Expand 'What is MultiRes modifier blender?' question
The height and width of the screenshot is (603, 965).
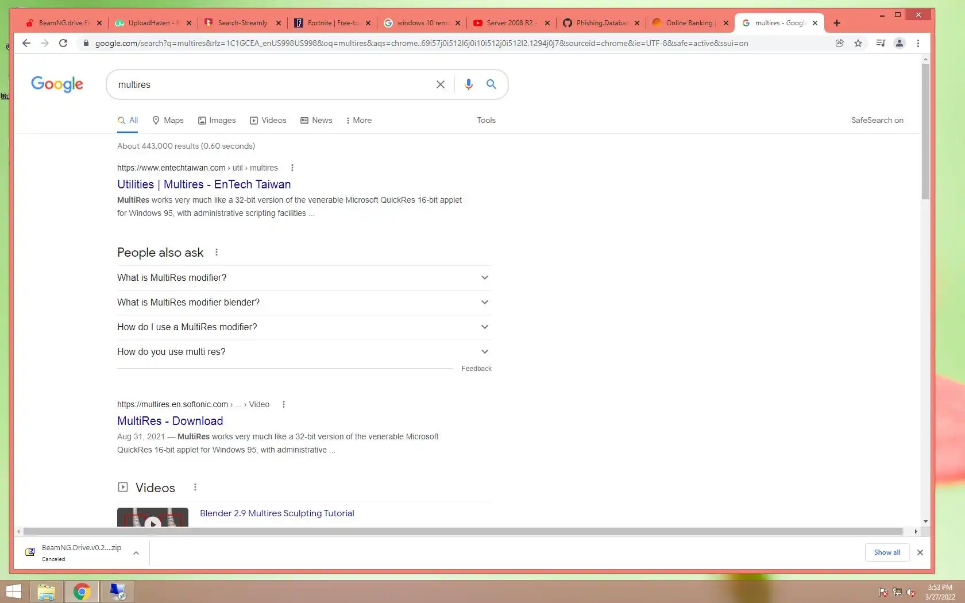(304, 303)
